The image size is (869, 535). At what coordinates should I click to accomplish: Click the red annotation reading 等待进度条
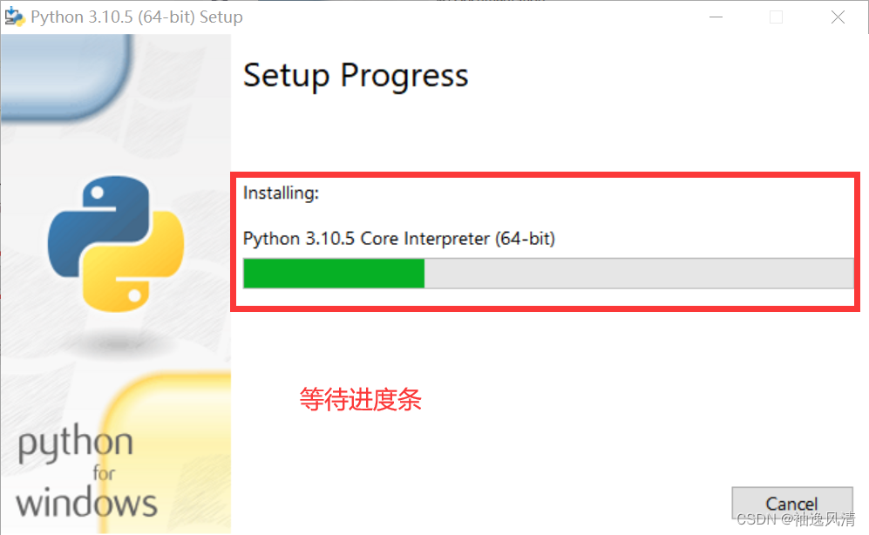pyautogui.click(x=361, y=400)
